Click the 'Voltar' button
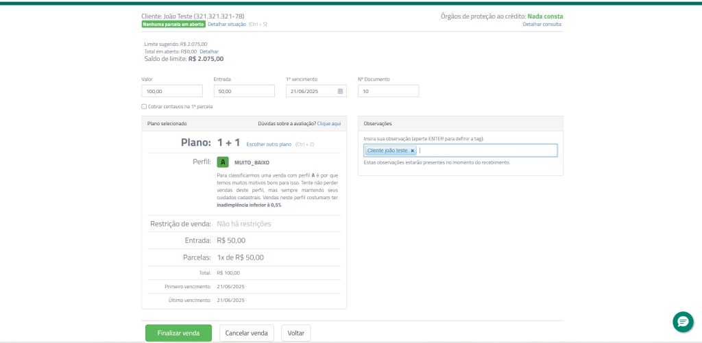This screenshot has width=702, height=343. coord(295,333)
